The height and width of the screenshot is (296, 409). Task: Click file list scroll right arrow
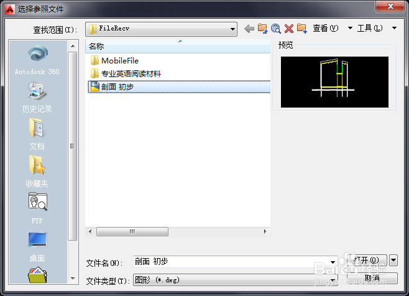tap(265, 231)
